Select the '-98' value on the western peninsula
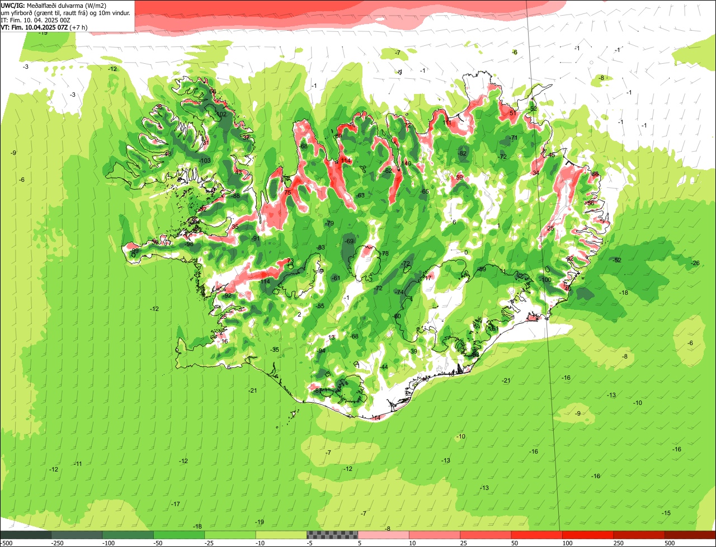The width and height of the screenshot is (716, 547). 189,244
